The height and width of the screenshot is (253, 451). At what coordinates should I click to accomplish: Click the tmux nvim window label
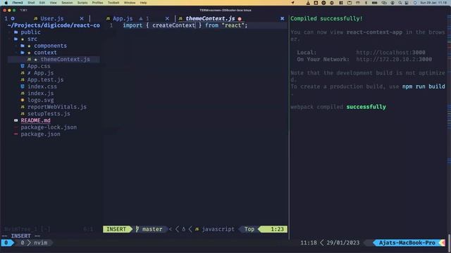tap(41, 243)
